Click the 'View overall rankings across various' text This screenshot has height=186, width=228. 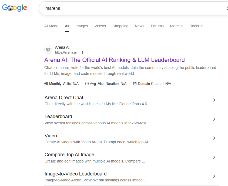click(x=98, y=123)
